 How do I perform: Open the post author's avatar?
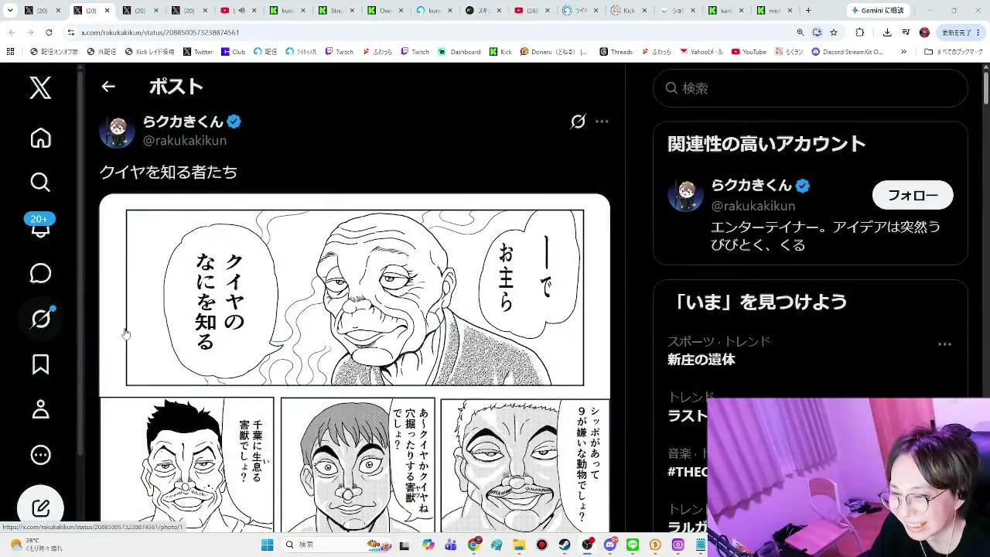118,131
